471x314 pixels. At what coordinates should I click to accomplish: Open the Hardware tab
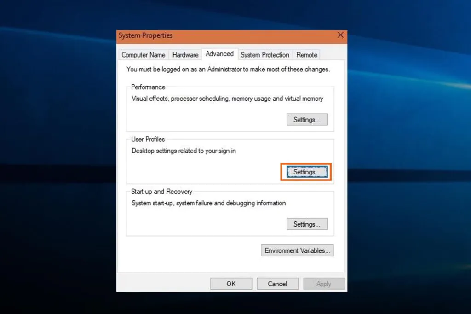click(185, 55)
